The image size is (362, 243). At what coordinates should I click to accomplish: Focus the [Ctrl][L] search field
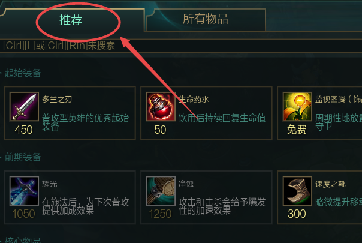181,46
